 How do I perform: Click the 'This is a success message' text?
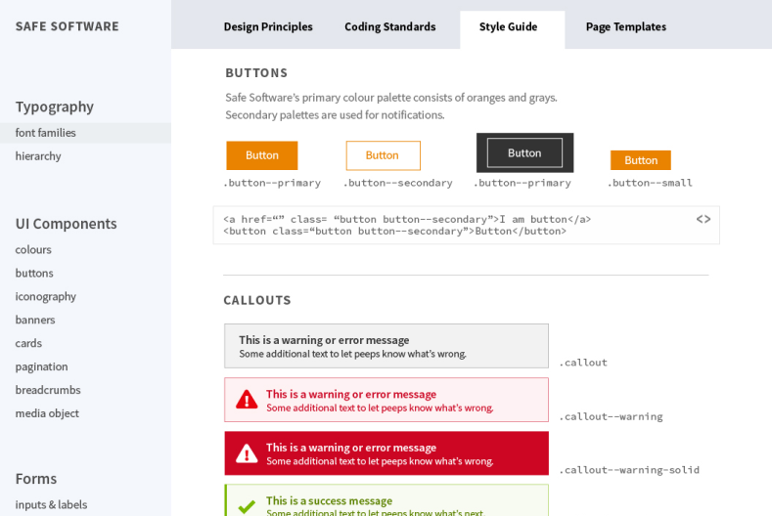pos(330,500)
